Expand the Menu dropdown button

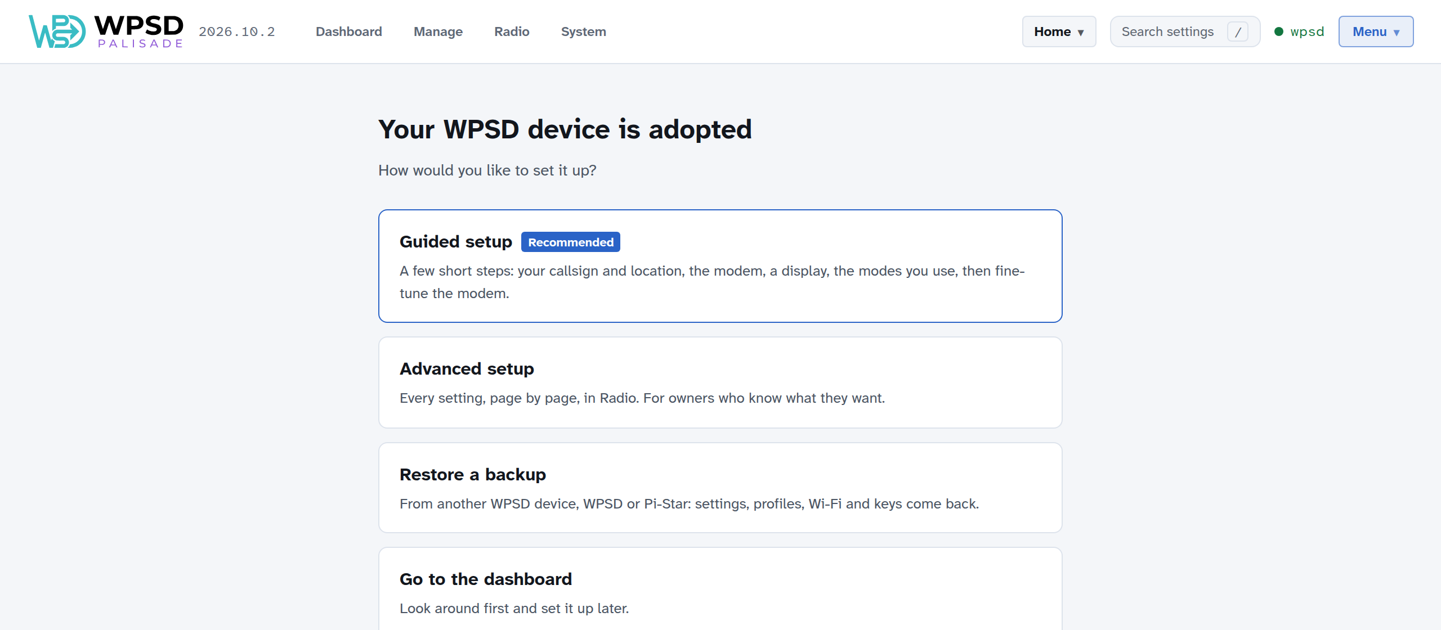1376,31
